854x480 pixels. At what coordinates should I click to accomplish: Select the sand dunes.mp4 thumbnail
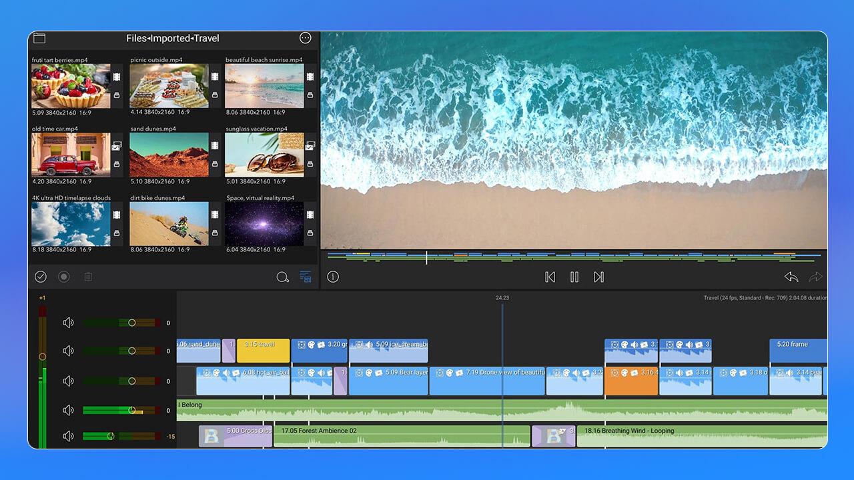pyautogui.click(x=169, y=155)
